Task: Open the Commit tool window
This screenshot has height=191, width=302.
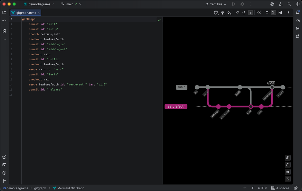Action: (x=4, y=20)
